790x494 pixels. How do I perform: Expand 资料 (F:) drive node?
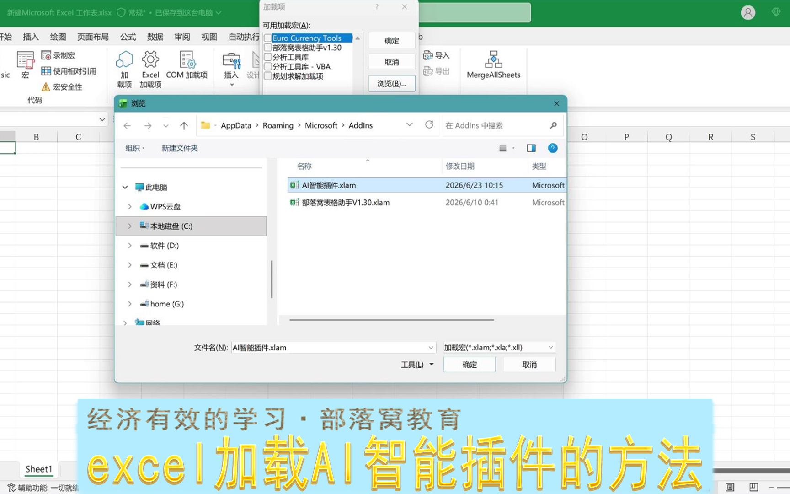(130, 285)
